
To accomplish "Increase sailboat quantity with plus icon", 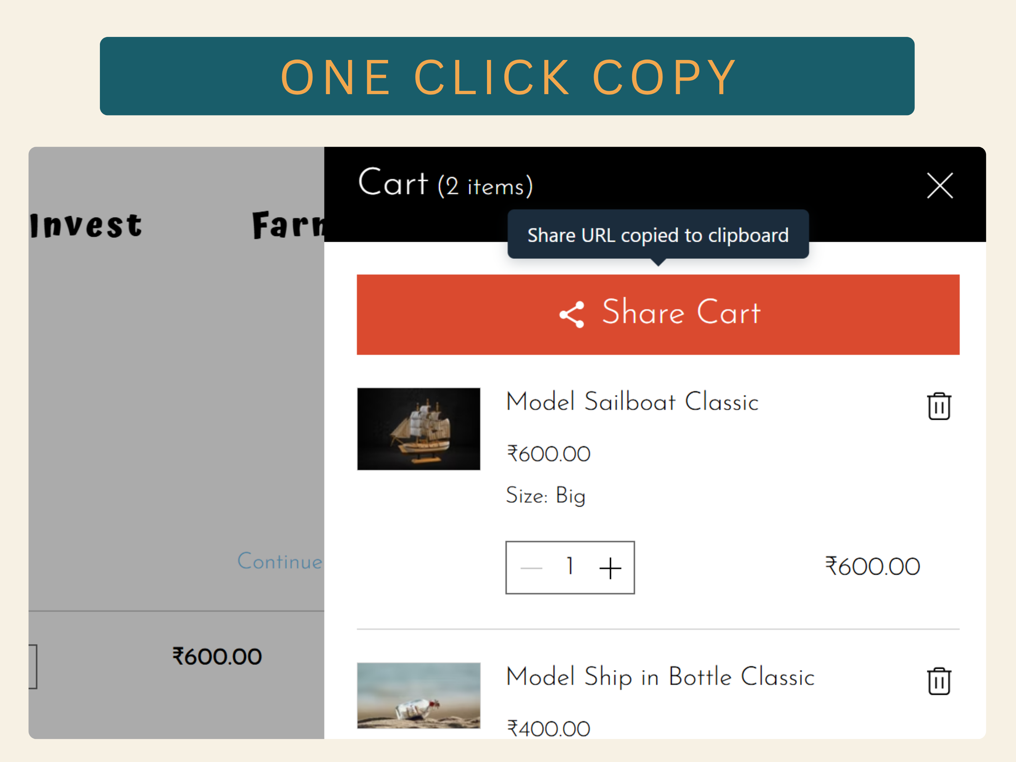I will coord(610,568).
